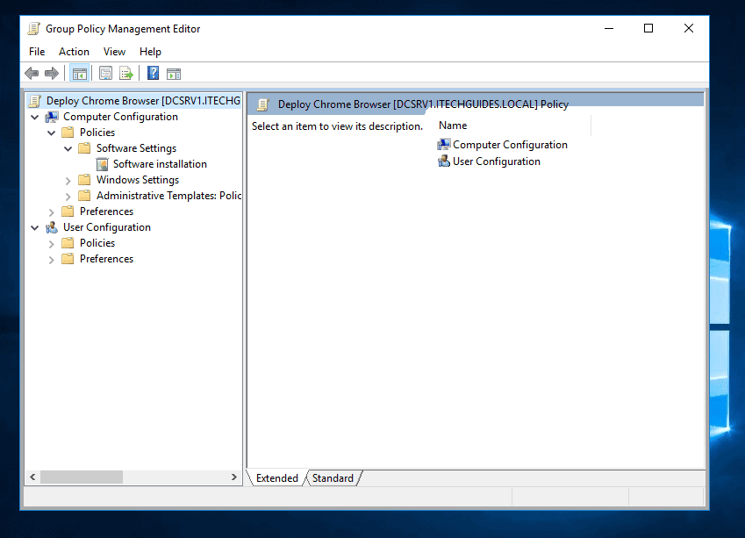The image size is (745, 538).
Task: Select Windows Settings in the tree
Action: point(138,180)
